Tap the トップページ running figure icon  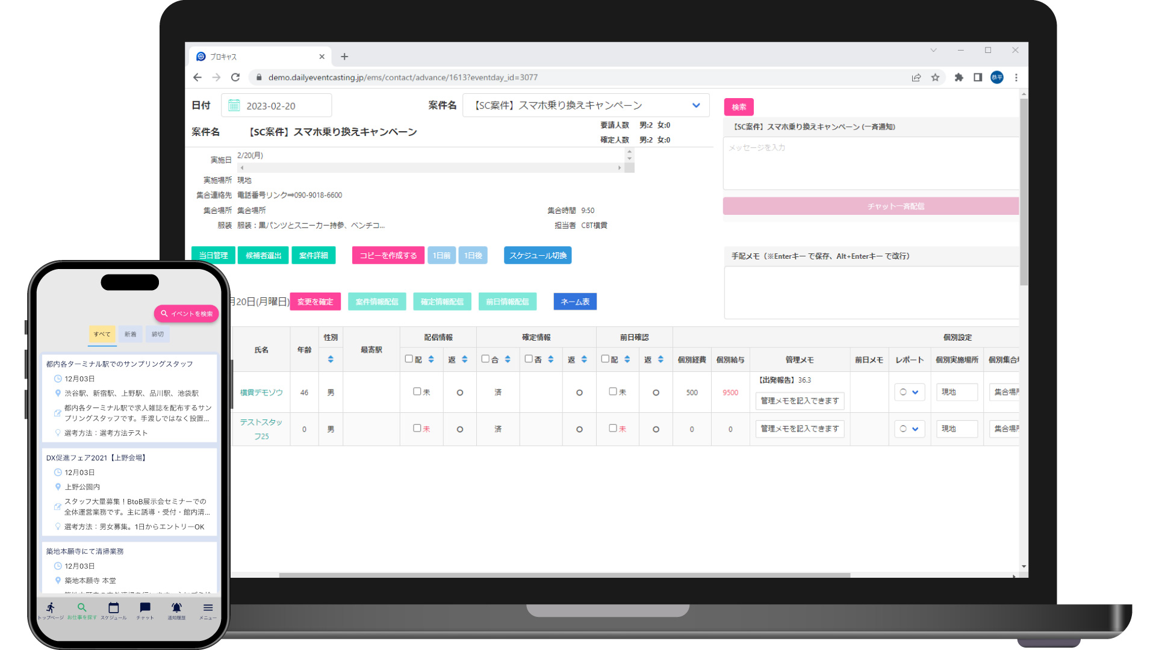[51, 608]
